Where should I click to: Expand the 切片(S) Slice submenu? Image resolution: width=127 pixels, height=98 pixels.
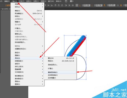27,46
